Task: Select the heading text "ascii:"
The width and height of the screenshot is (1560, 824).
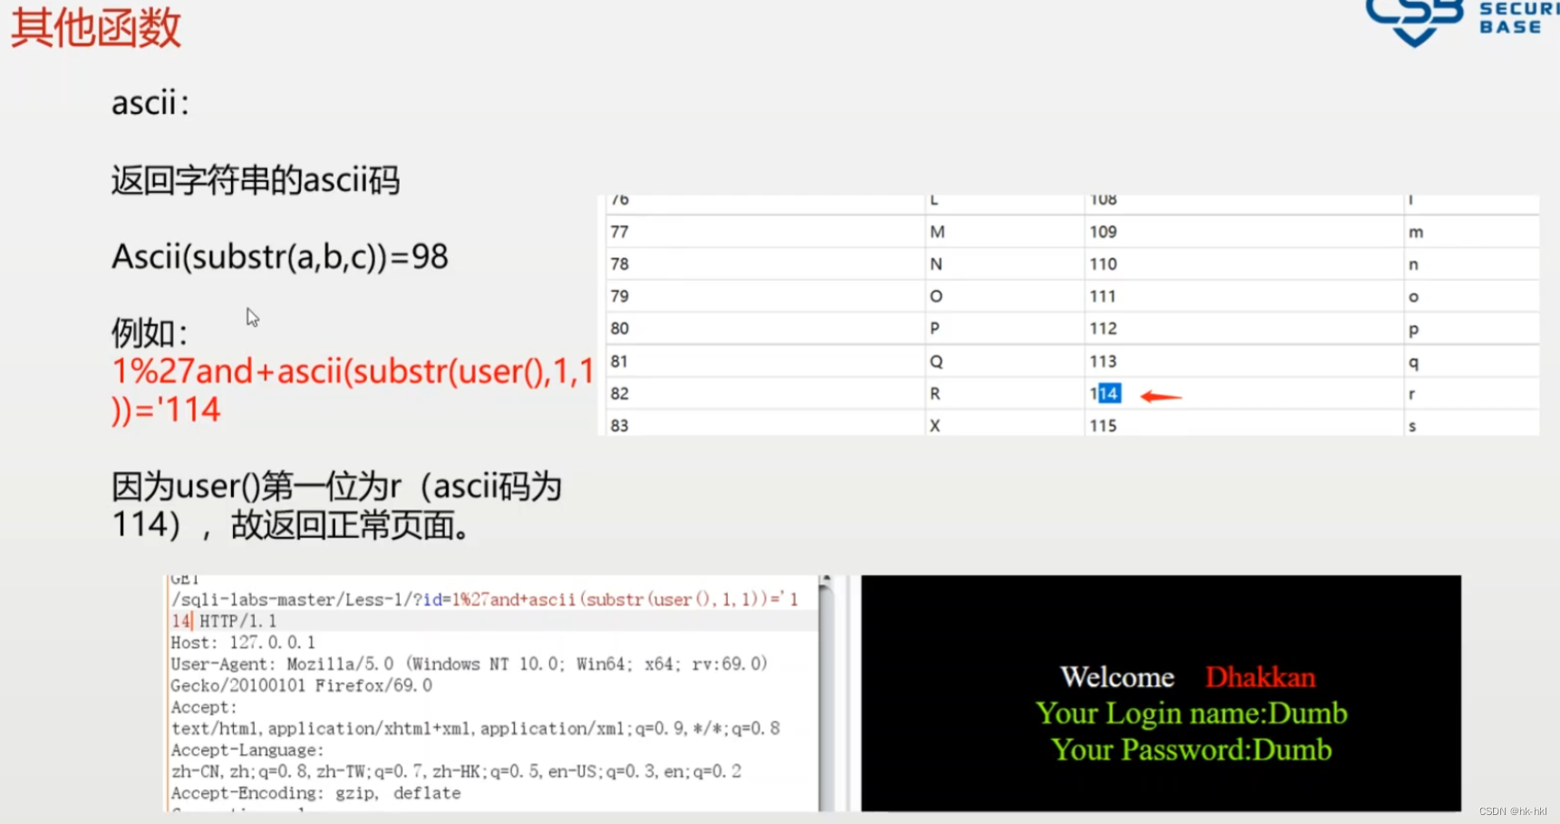Action: pyautogui.click(x=150, y=102)
